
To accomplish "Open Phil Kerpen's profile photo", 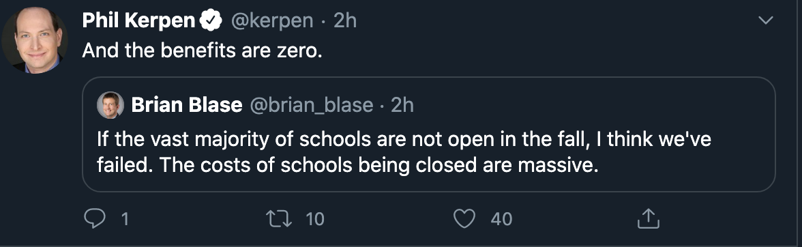I will (x=35, y=40).
